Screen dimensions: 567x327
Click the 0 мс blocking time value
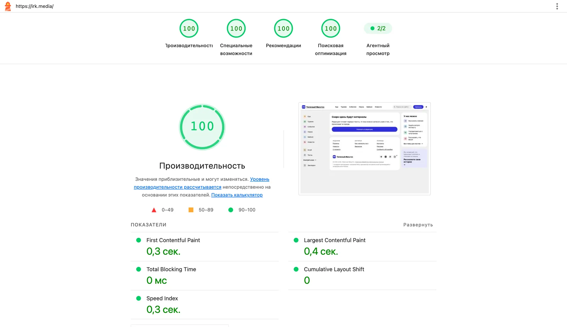(157, 281)
